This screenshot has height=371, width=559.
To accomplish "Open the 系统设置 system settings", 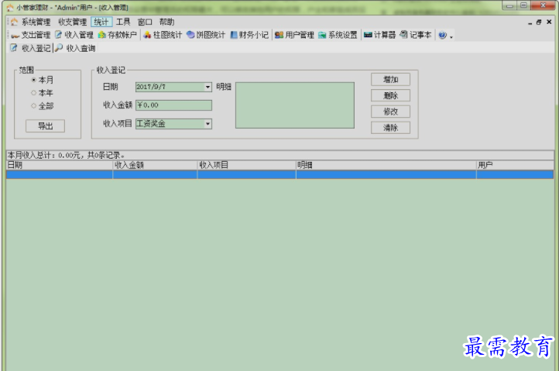I will point(338,35).
